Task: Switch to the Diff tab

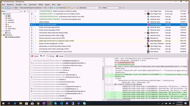Action: click(x=43, y=56)
